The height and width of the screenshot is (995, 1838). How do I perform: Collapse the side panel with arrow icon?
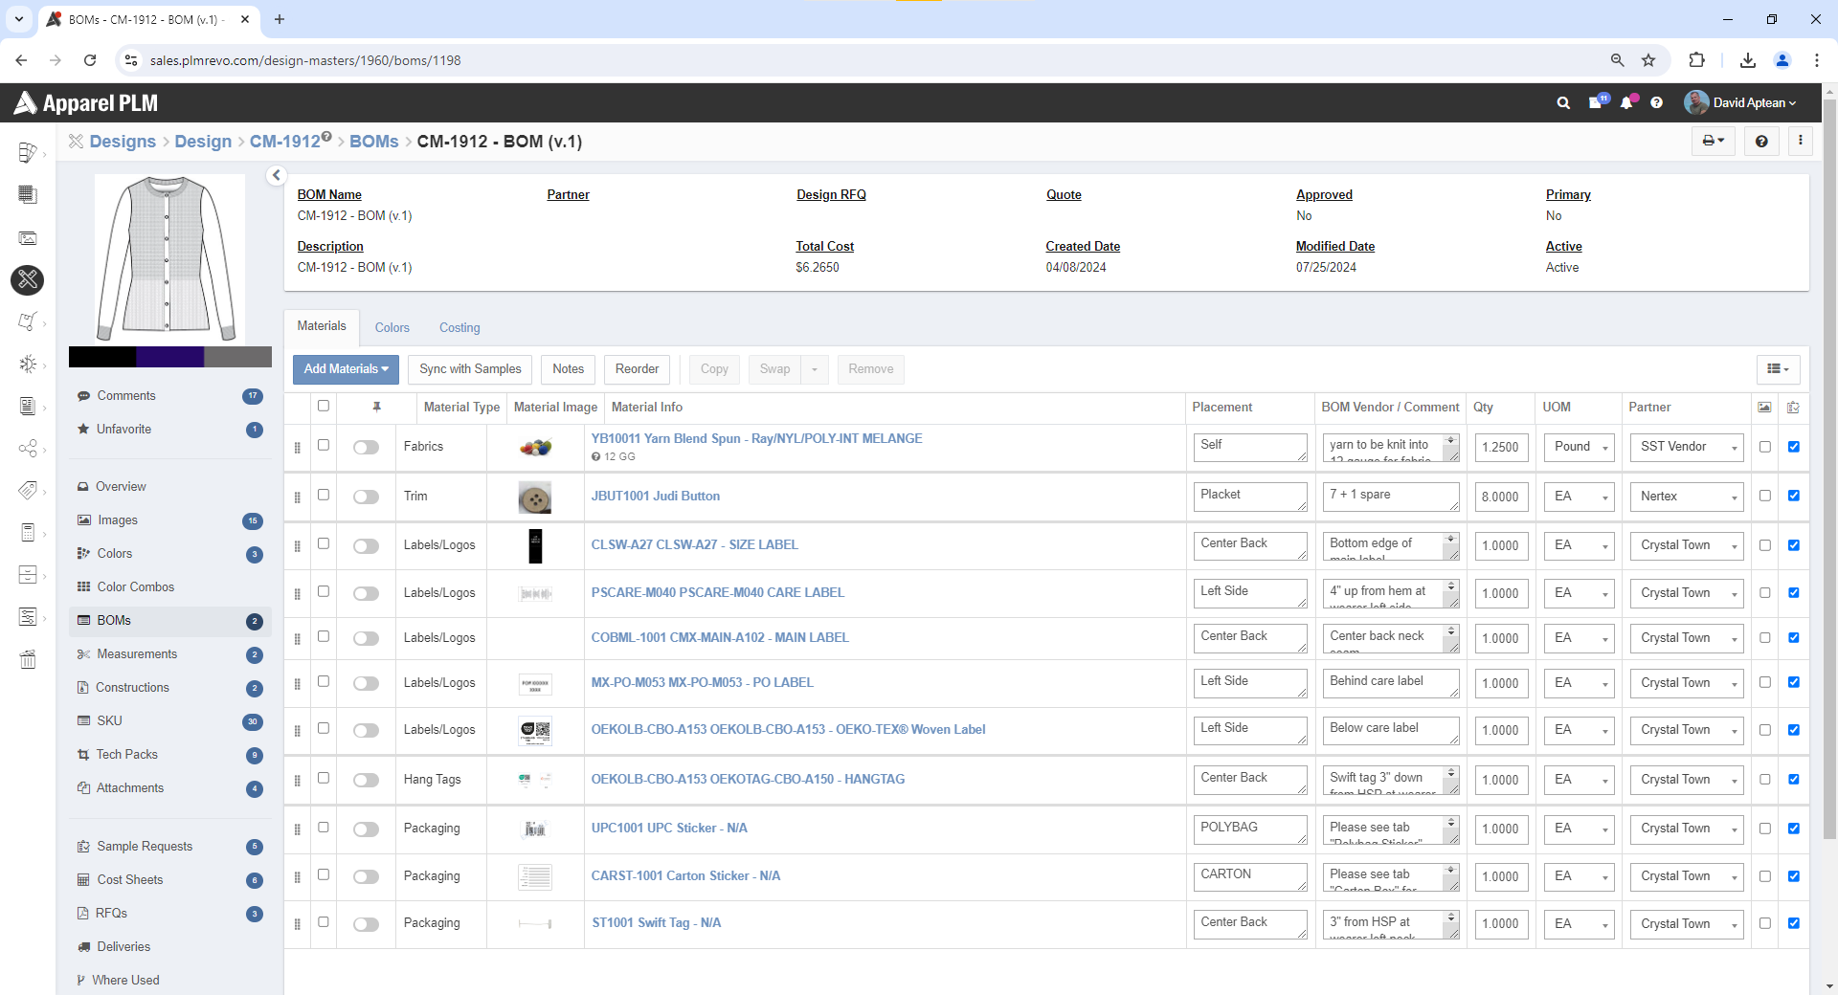click(x=276, y=175)
